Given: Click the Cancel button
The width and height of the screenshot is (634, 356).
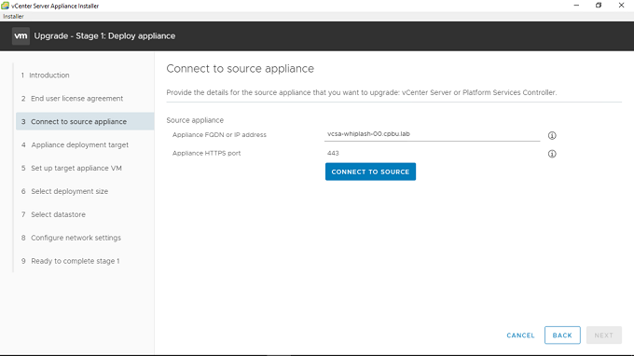Looking at the screenshot, I should 520,335.
